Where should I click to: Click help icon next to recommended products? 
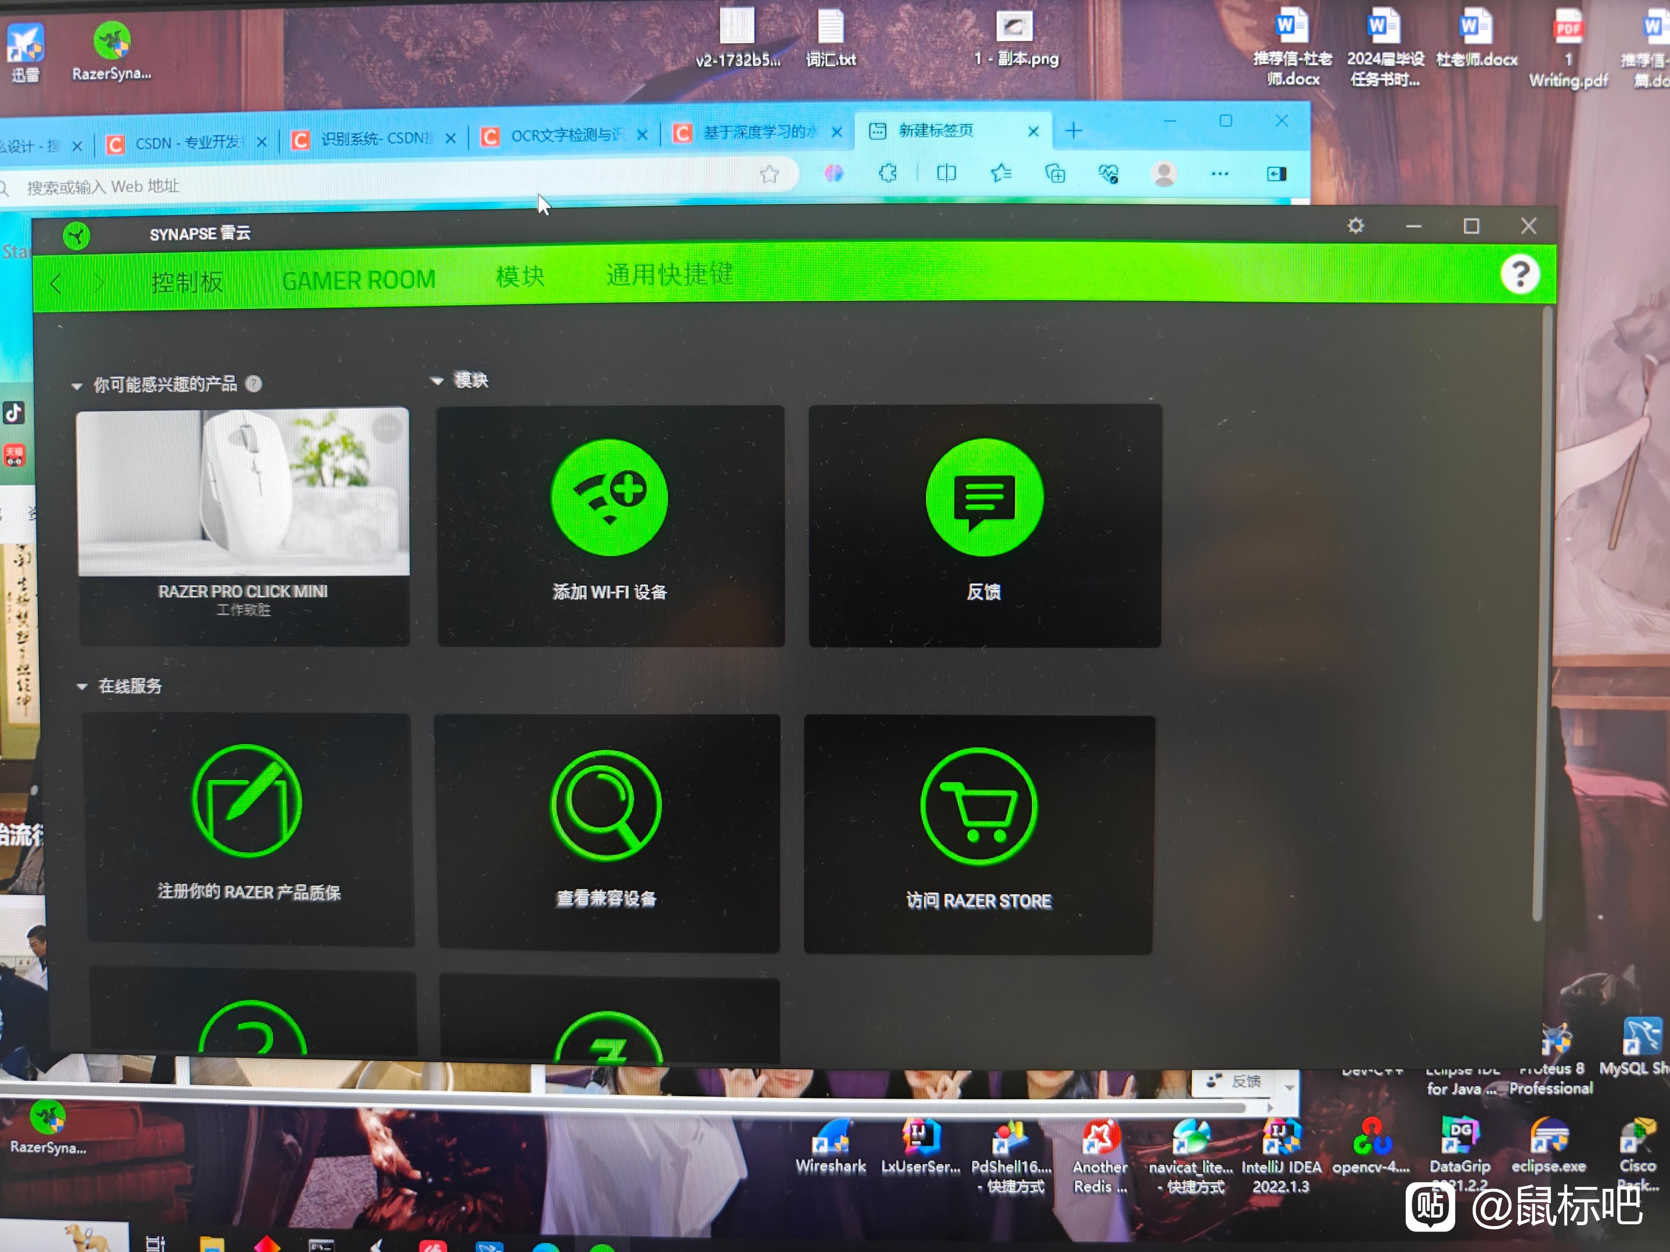tap(254, 384)
